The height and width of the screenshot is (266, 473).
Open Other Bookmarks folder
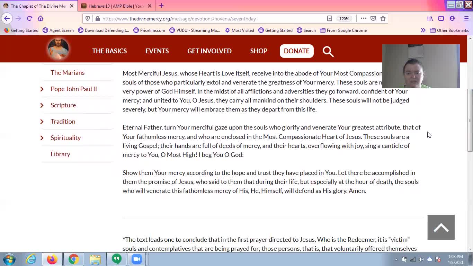[449, 30]
